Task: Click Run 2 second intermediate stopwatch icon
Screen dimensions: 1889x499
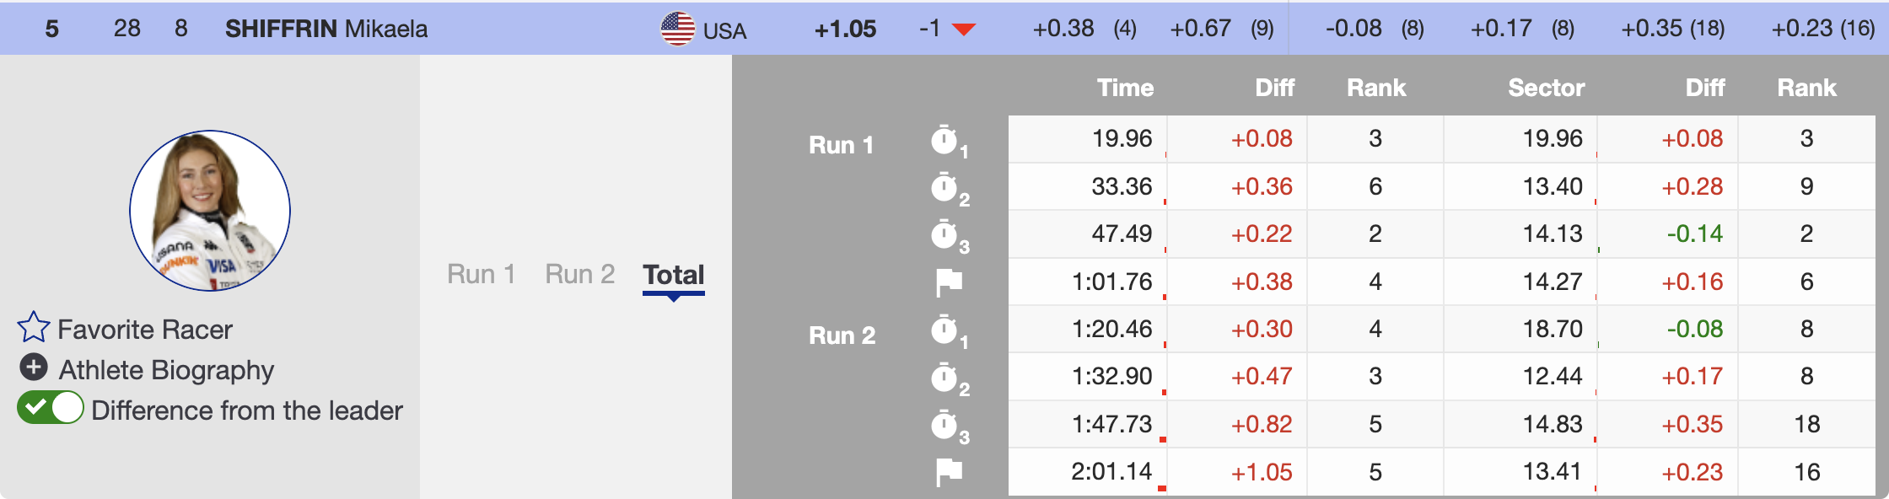Action: (944, 378)
